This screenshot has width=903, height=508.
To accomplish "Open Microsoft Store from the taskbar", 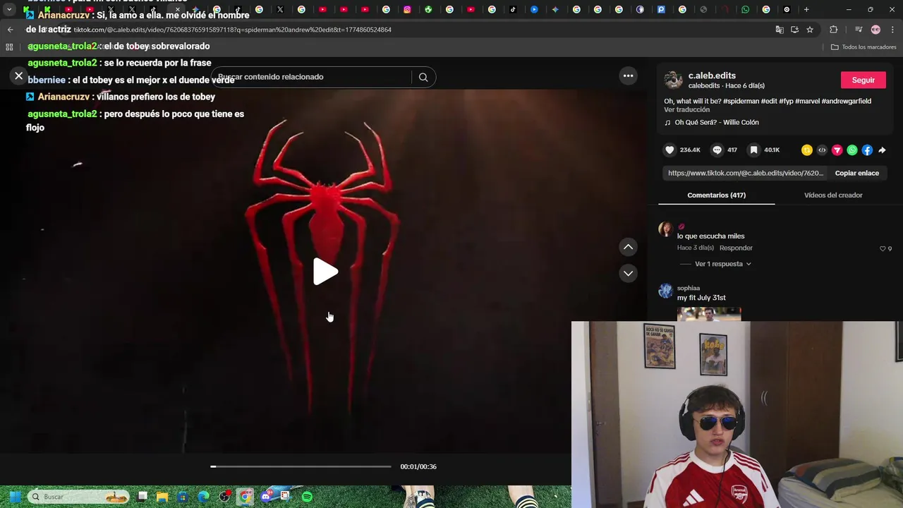I will (x=183, y=497).
